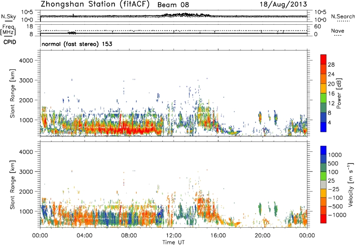
Task: Click the 'Velocity [m s-1]' colorbar title
Action: point(351,184)
